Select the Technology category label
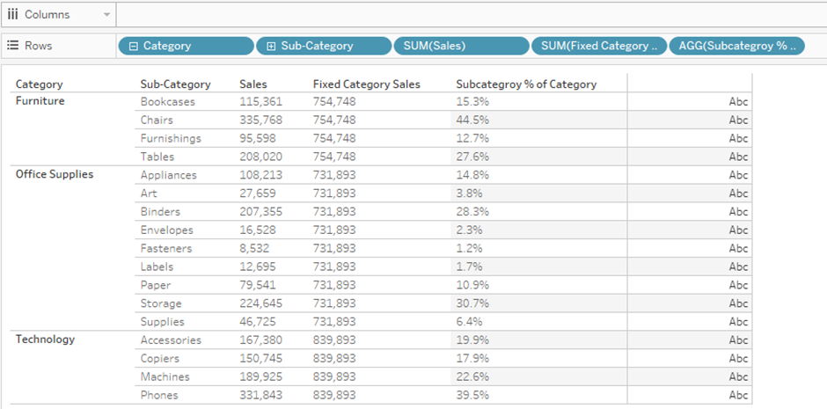Screen dimensions: 827x409 [45, 340]
